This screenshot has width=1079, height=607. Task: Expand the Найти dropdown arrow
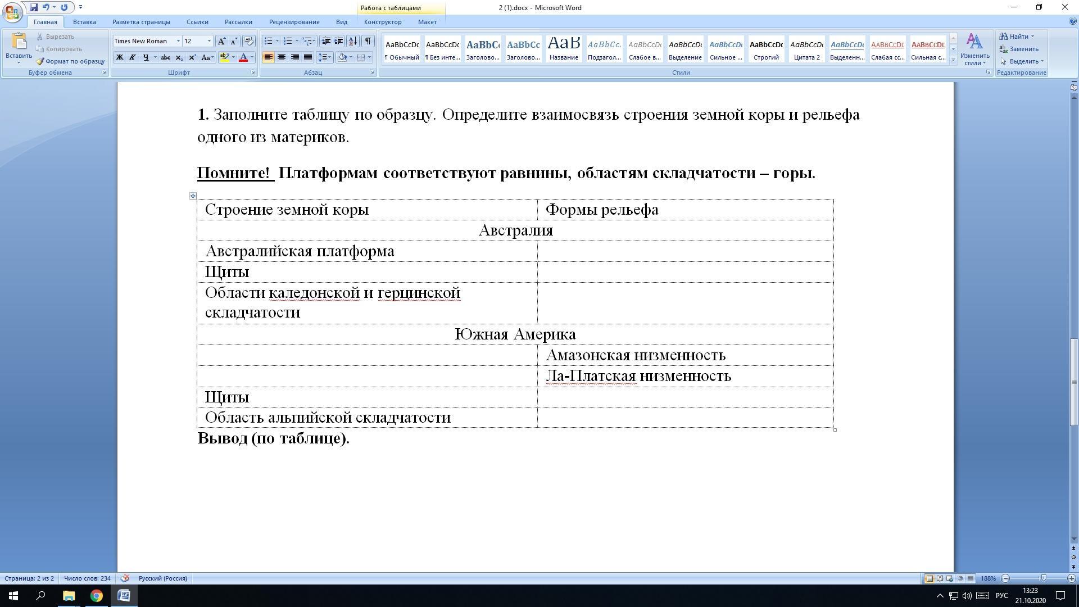pos(1032,37)
